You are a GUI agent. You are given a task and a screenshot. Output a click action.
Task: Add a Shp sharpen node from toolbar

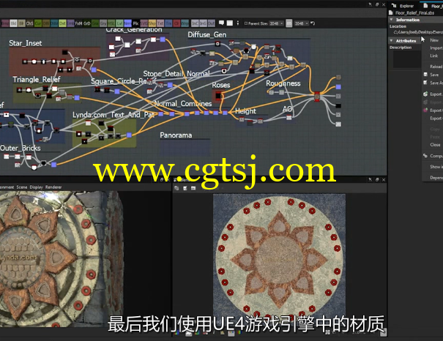[152, 23]
